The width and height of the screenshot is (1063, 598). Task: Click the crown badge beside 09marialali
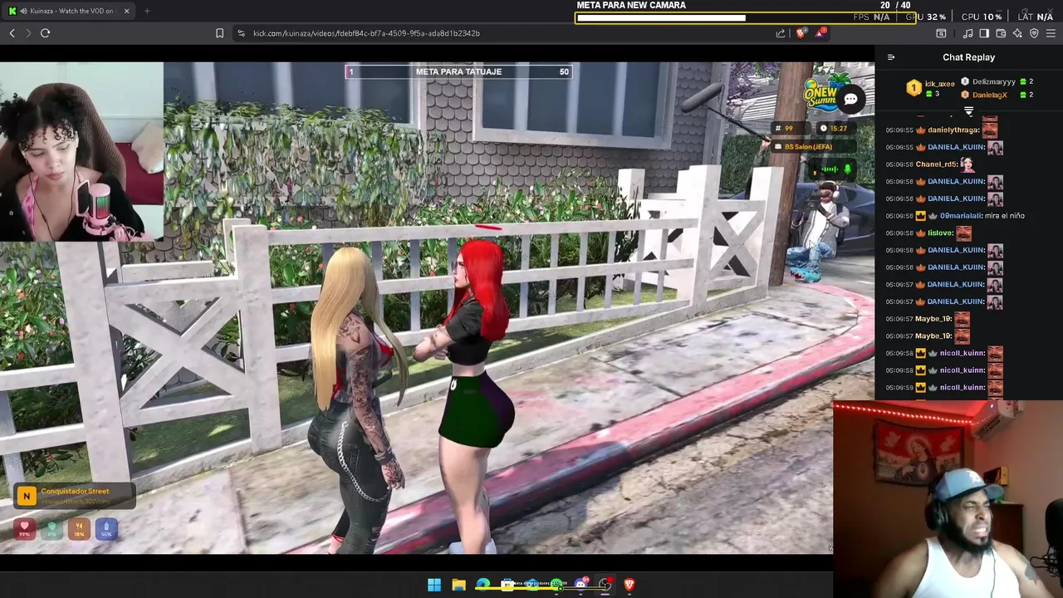(920, 216)
